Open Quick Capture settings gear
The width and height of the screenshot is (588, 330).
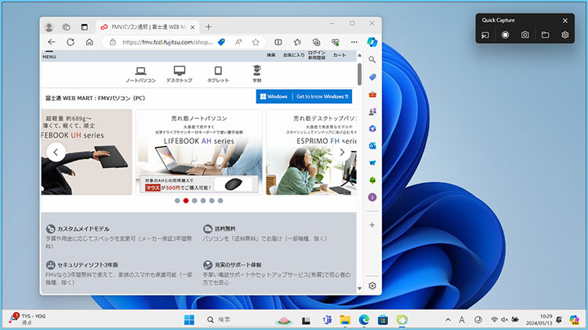564,35
